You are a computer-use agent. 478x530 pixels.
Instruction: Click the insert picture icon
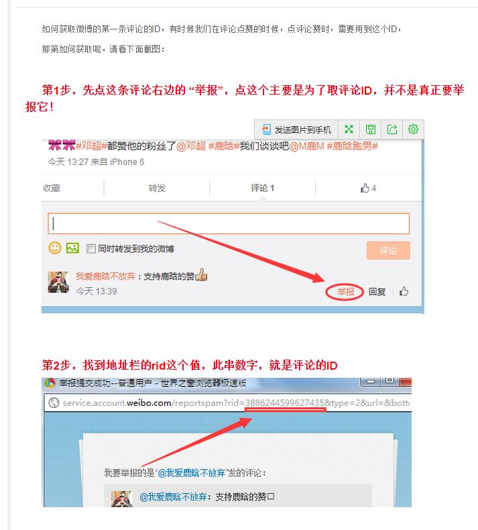(x=72, y=248)
